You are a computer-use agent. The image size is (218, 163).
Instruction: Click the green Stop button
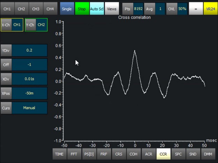82,8
